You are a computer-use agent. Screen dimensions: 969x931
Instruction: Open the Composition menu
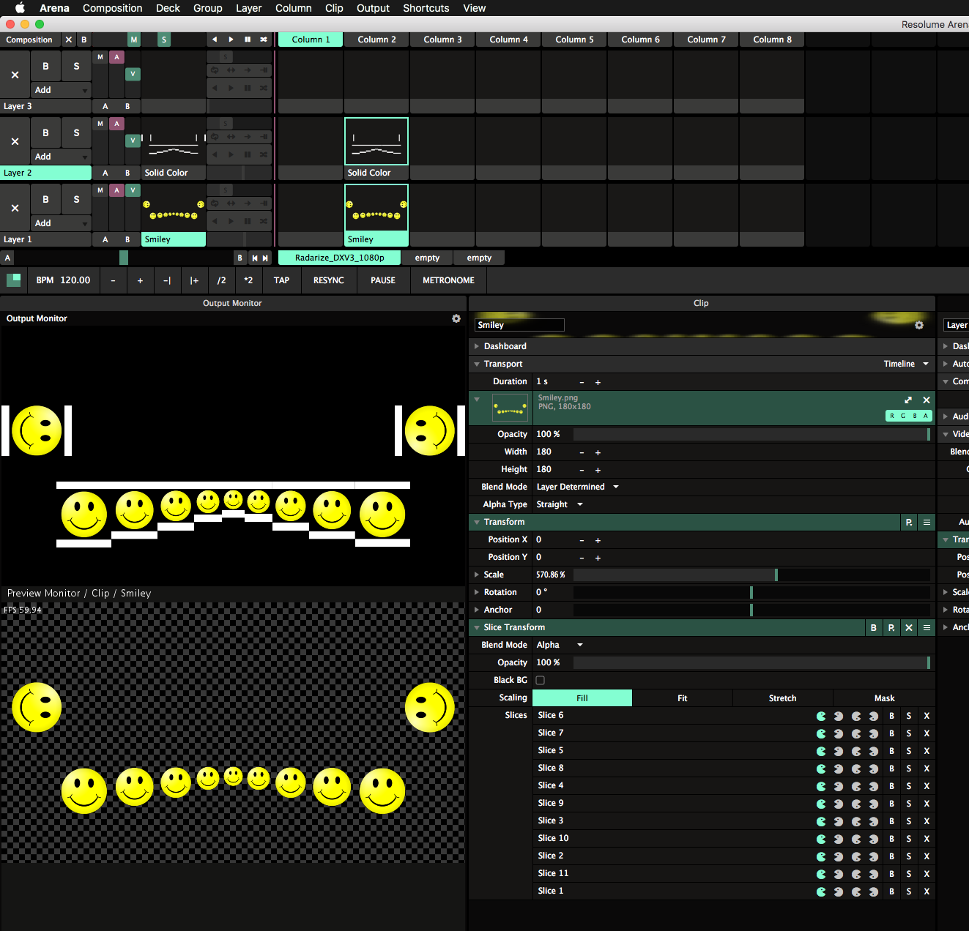(x=112, y=8)
